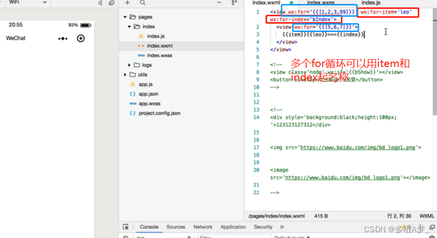
Task: Click the mute speaker icon in simulator toolbar
Action: click(x=100, y=3)
